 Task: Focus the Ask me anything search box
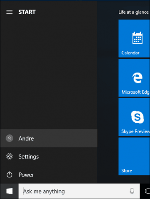click(79, 191)
